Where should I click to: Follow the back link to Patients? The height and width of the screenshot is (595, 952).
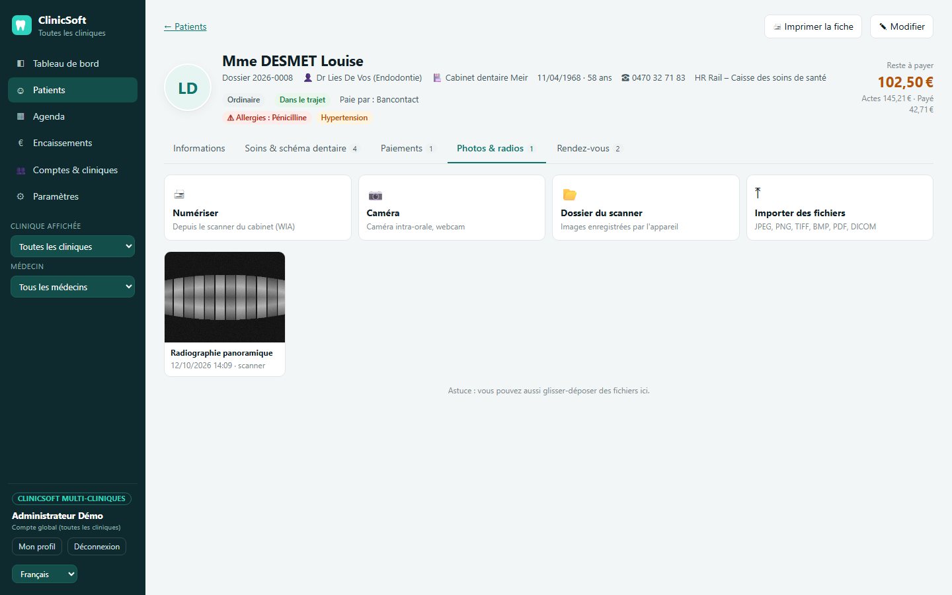point(185,26)
